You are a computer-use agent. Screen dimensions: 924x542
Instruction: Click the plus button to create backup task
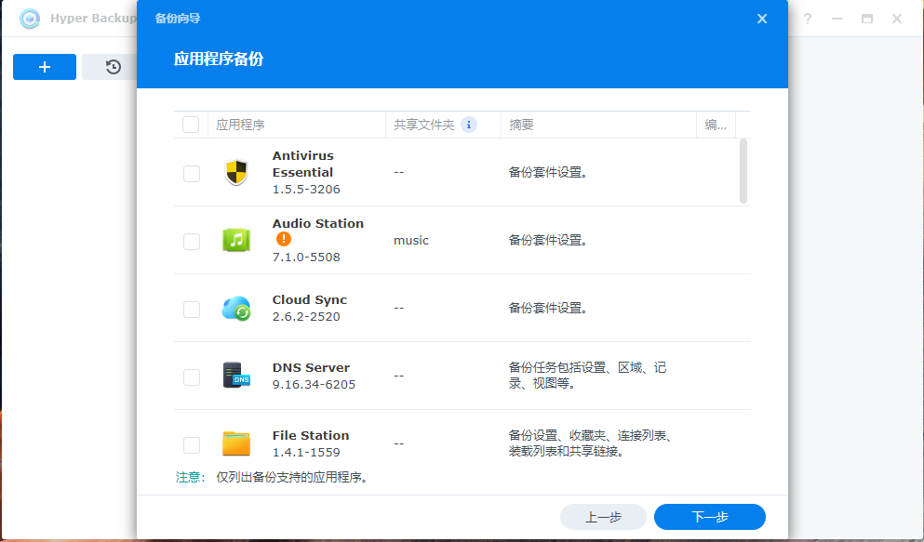[x=45, y=67]
